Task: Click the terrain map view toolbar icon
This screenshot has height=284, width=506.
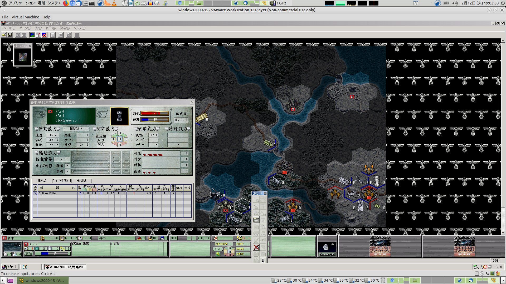Action: (32, 35)
